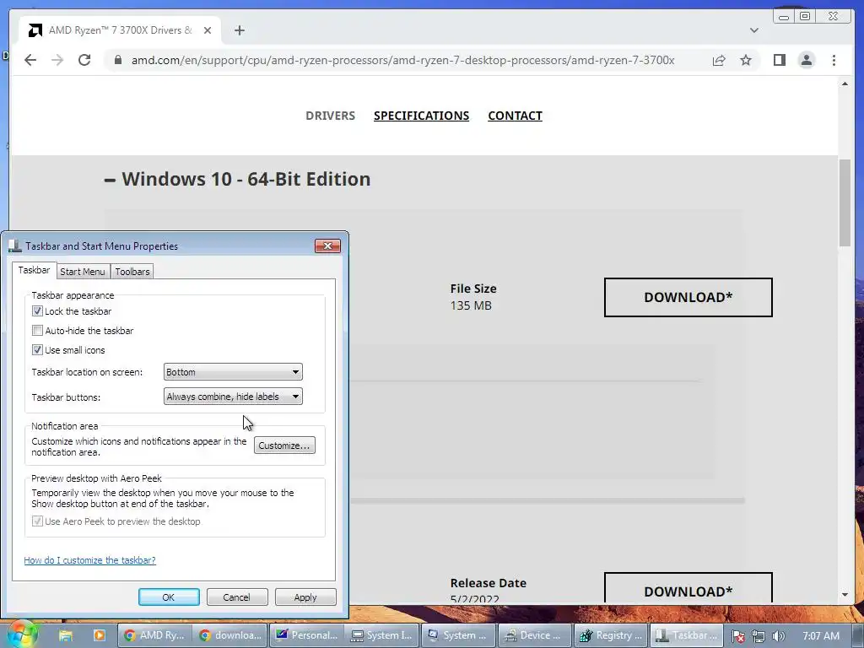Image resolution: width=864 pixels, height=648 pixels.
Task: Uncheck Use small icons
Action: [37, 350]
